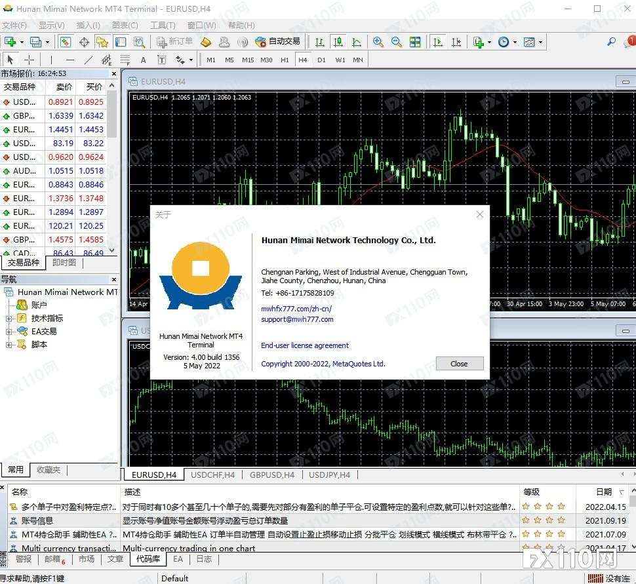
Task: Click the New Chart toolbar icon
Action: pos(10,42)
